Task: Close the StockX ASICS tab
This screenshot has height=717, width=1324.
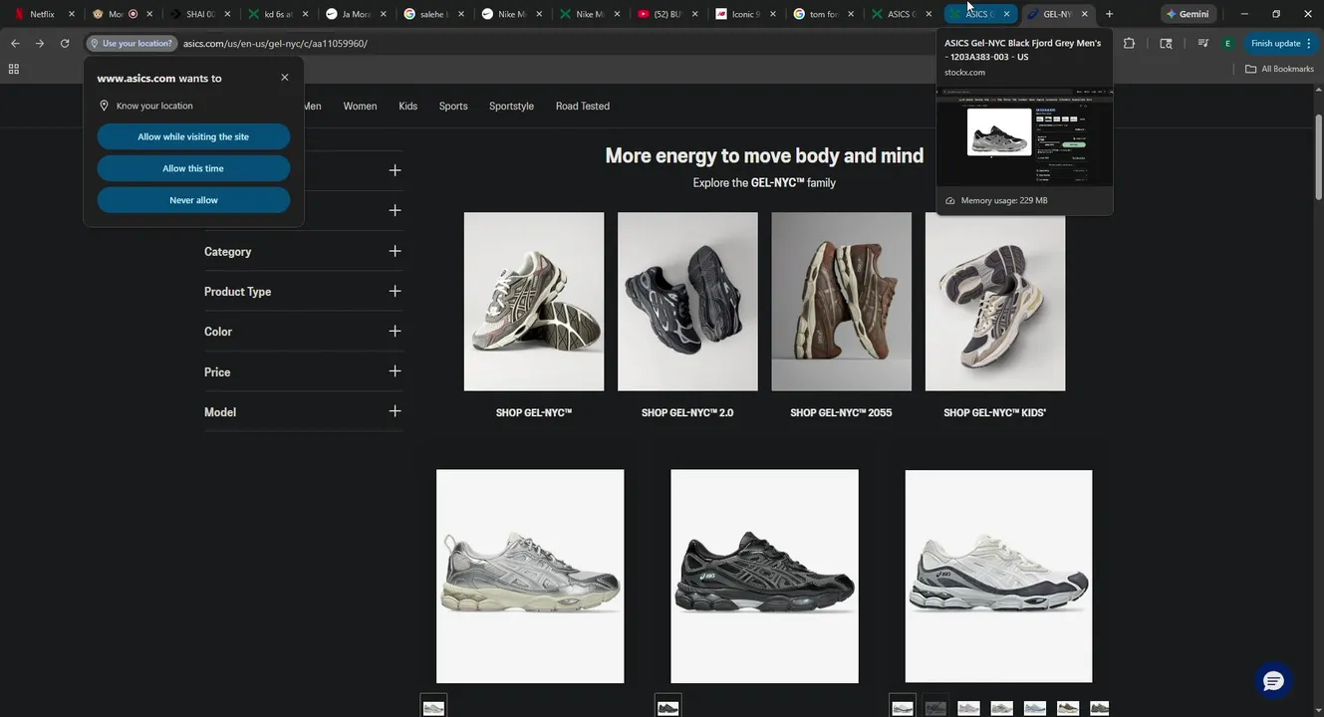Action: click(x=1006, y=14)
